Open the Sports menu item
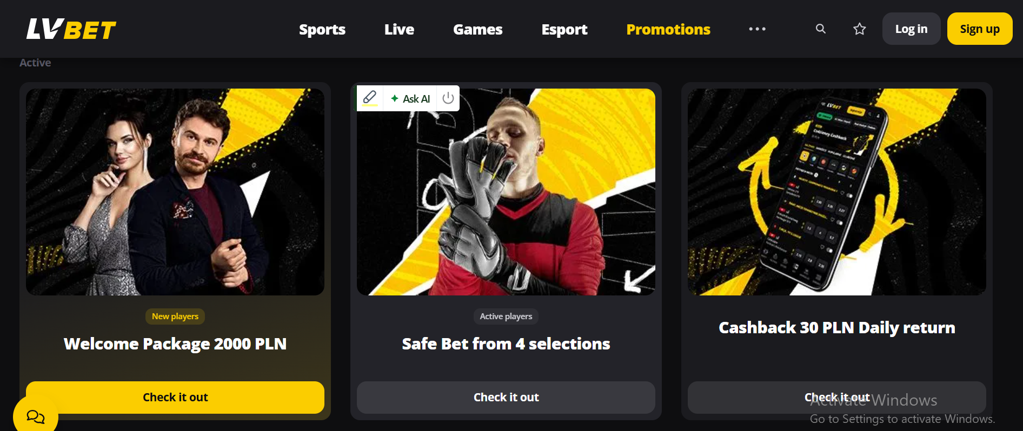 point(322,29)
